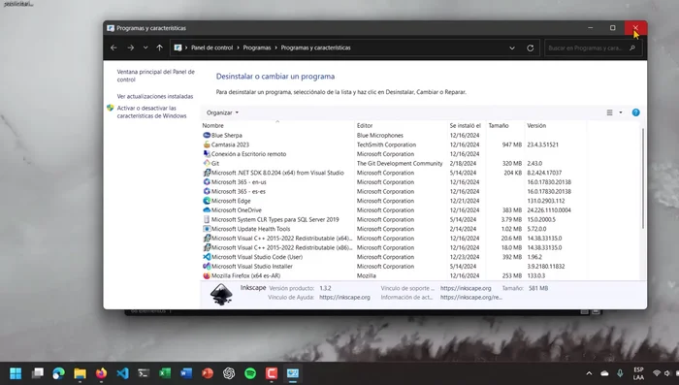This screenshot has width=679, height=385.
Task: Sort by the Editor column header
Action: point(365,126)
